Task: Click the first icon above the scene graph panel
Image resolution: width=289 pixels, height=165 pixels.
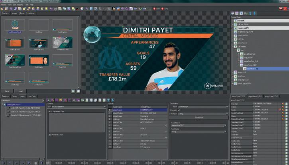Action: click(x=233, y=13)
